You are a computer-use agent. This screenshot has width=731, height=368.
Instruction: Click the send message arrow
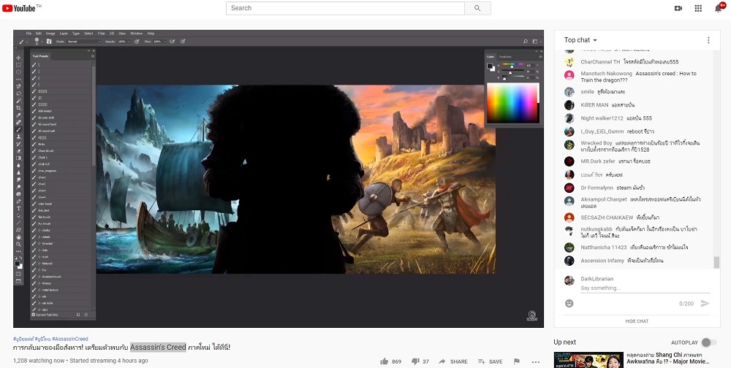pos(705,303)
